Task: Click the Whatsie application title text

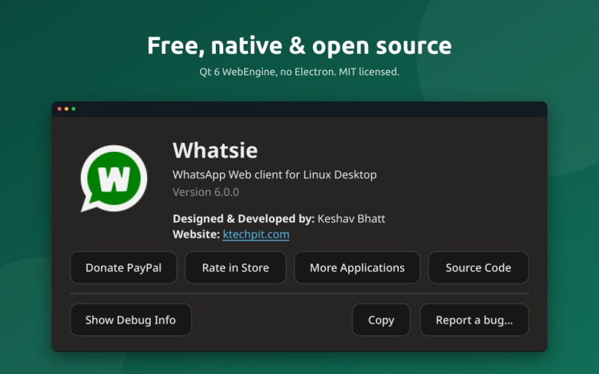Action: (215, 150)
